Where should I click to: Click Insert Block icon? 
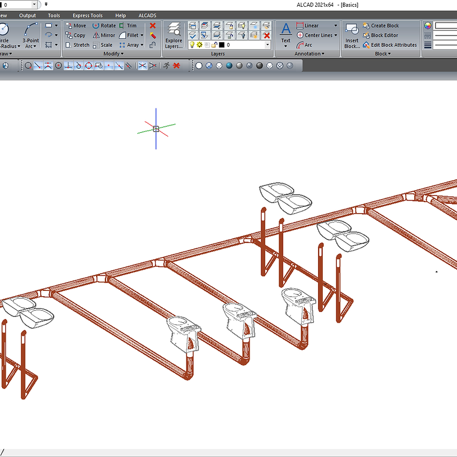(x=352, y=36)
